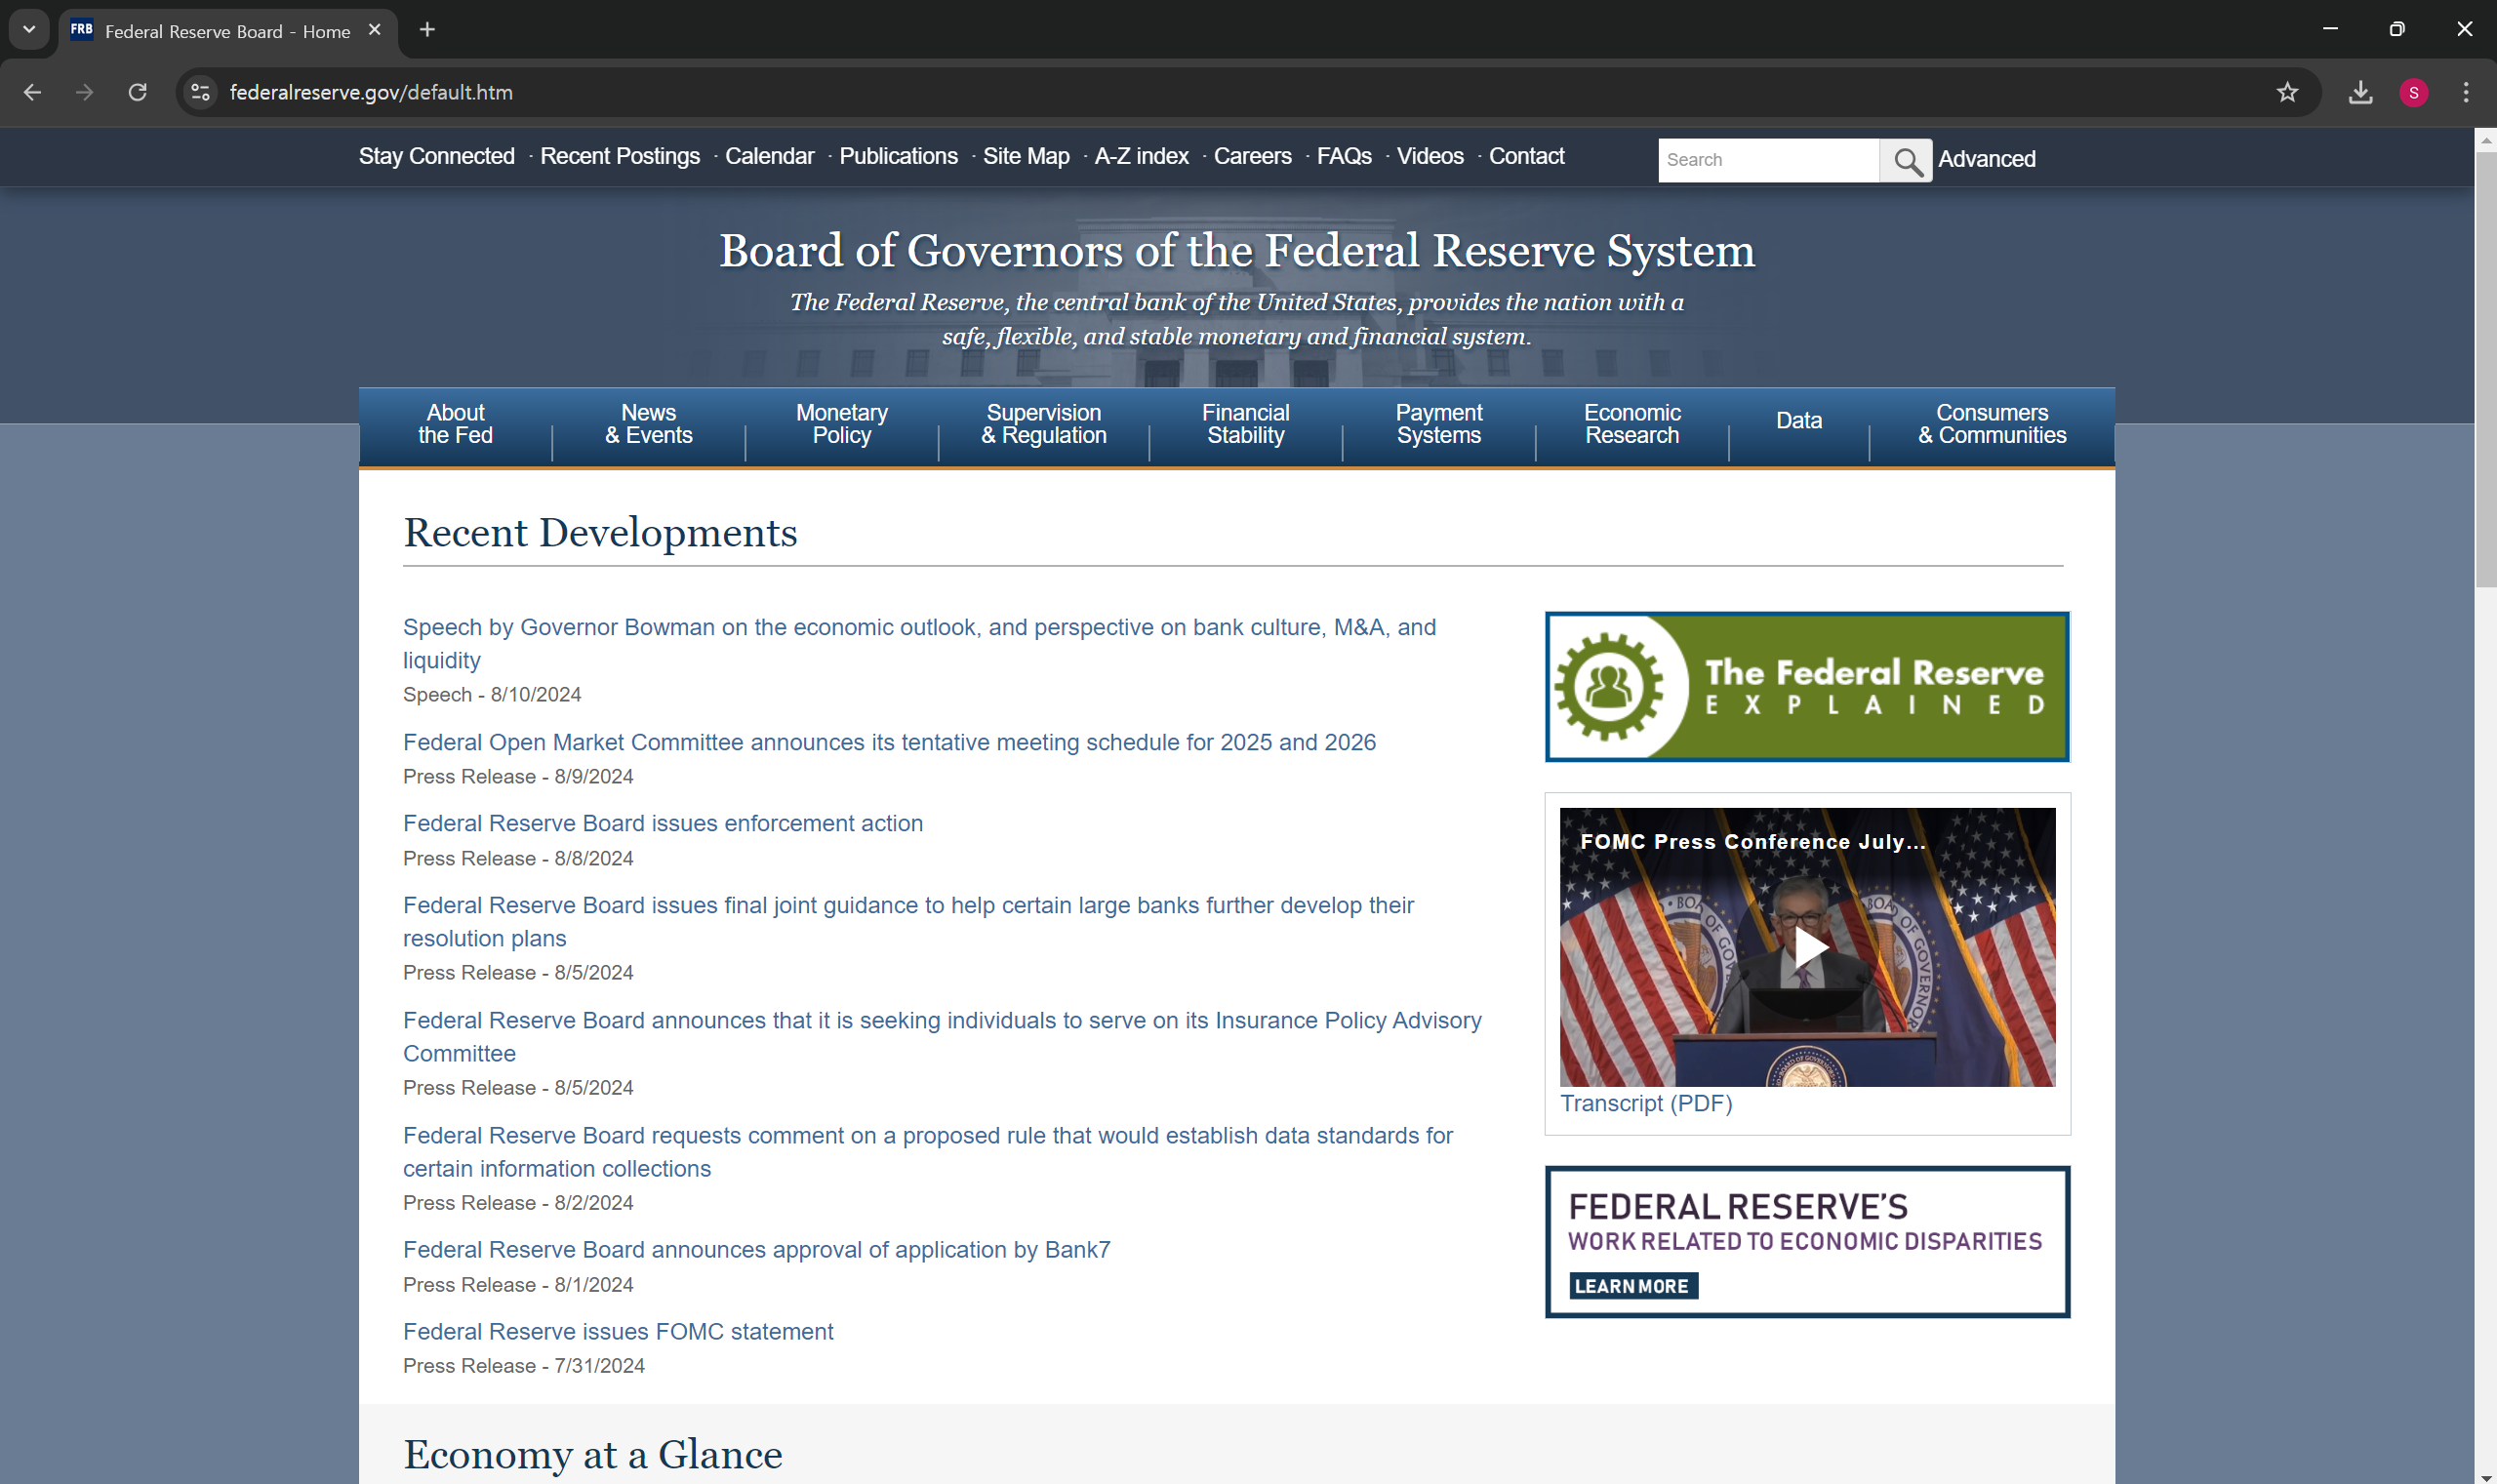The height and width of the screenshot is (1484, 2497).
Task: Open enforcement action press release link
Action: click(663, 823)
